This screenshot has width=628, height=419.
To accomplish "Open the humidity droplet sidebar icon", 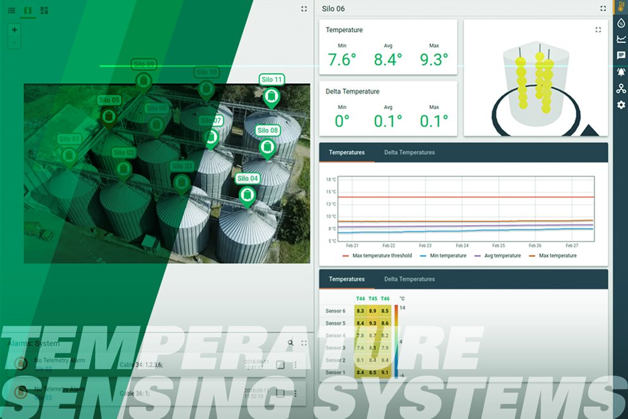I will 620,23.
